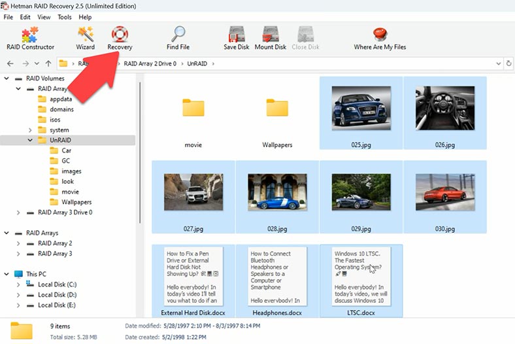The width and height of the screenshot is (515, 344).
Task: Expand Local Disk (E:)
Action: point(18,305)
